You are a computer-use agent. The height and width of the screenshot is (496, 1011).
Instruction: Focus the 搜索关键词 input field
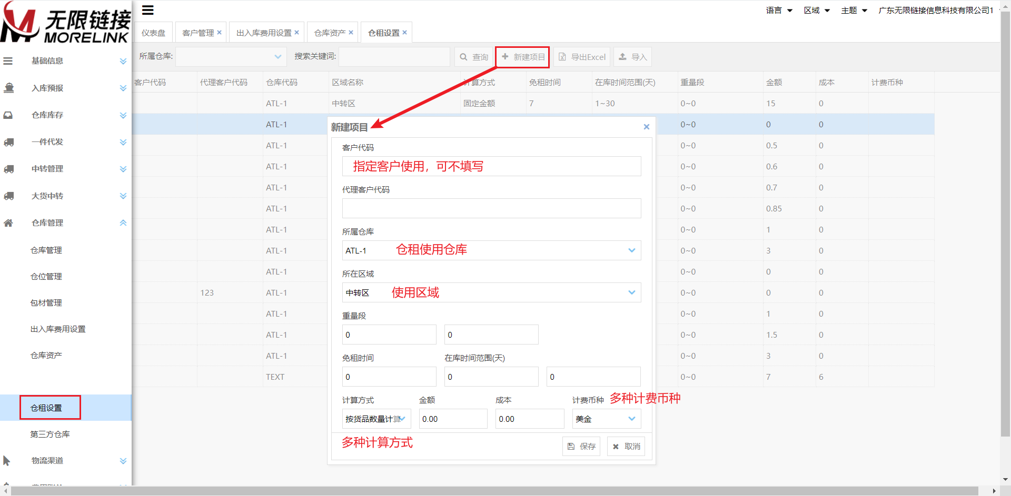(394, 56)
